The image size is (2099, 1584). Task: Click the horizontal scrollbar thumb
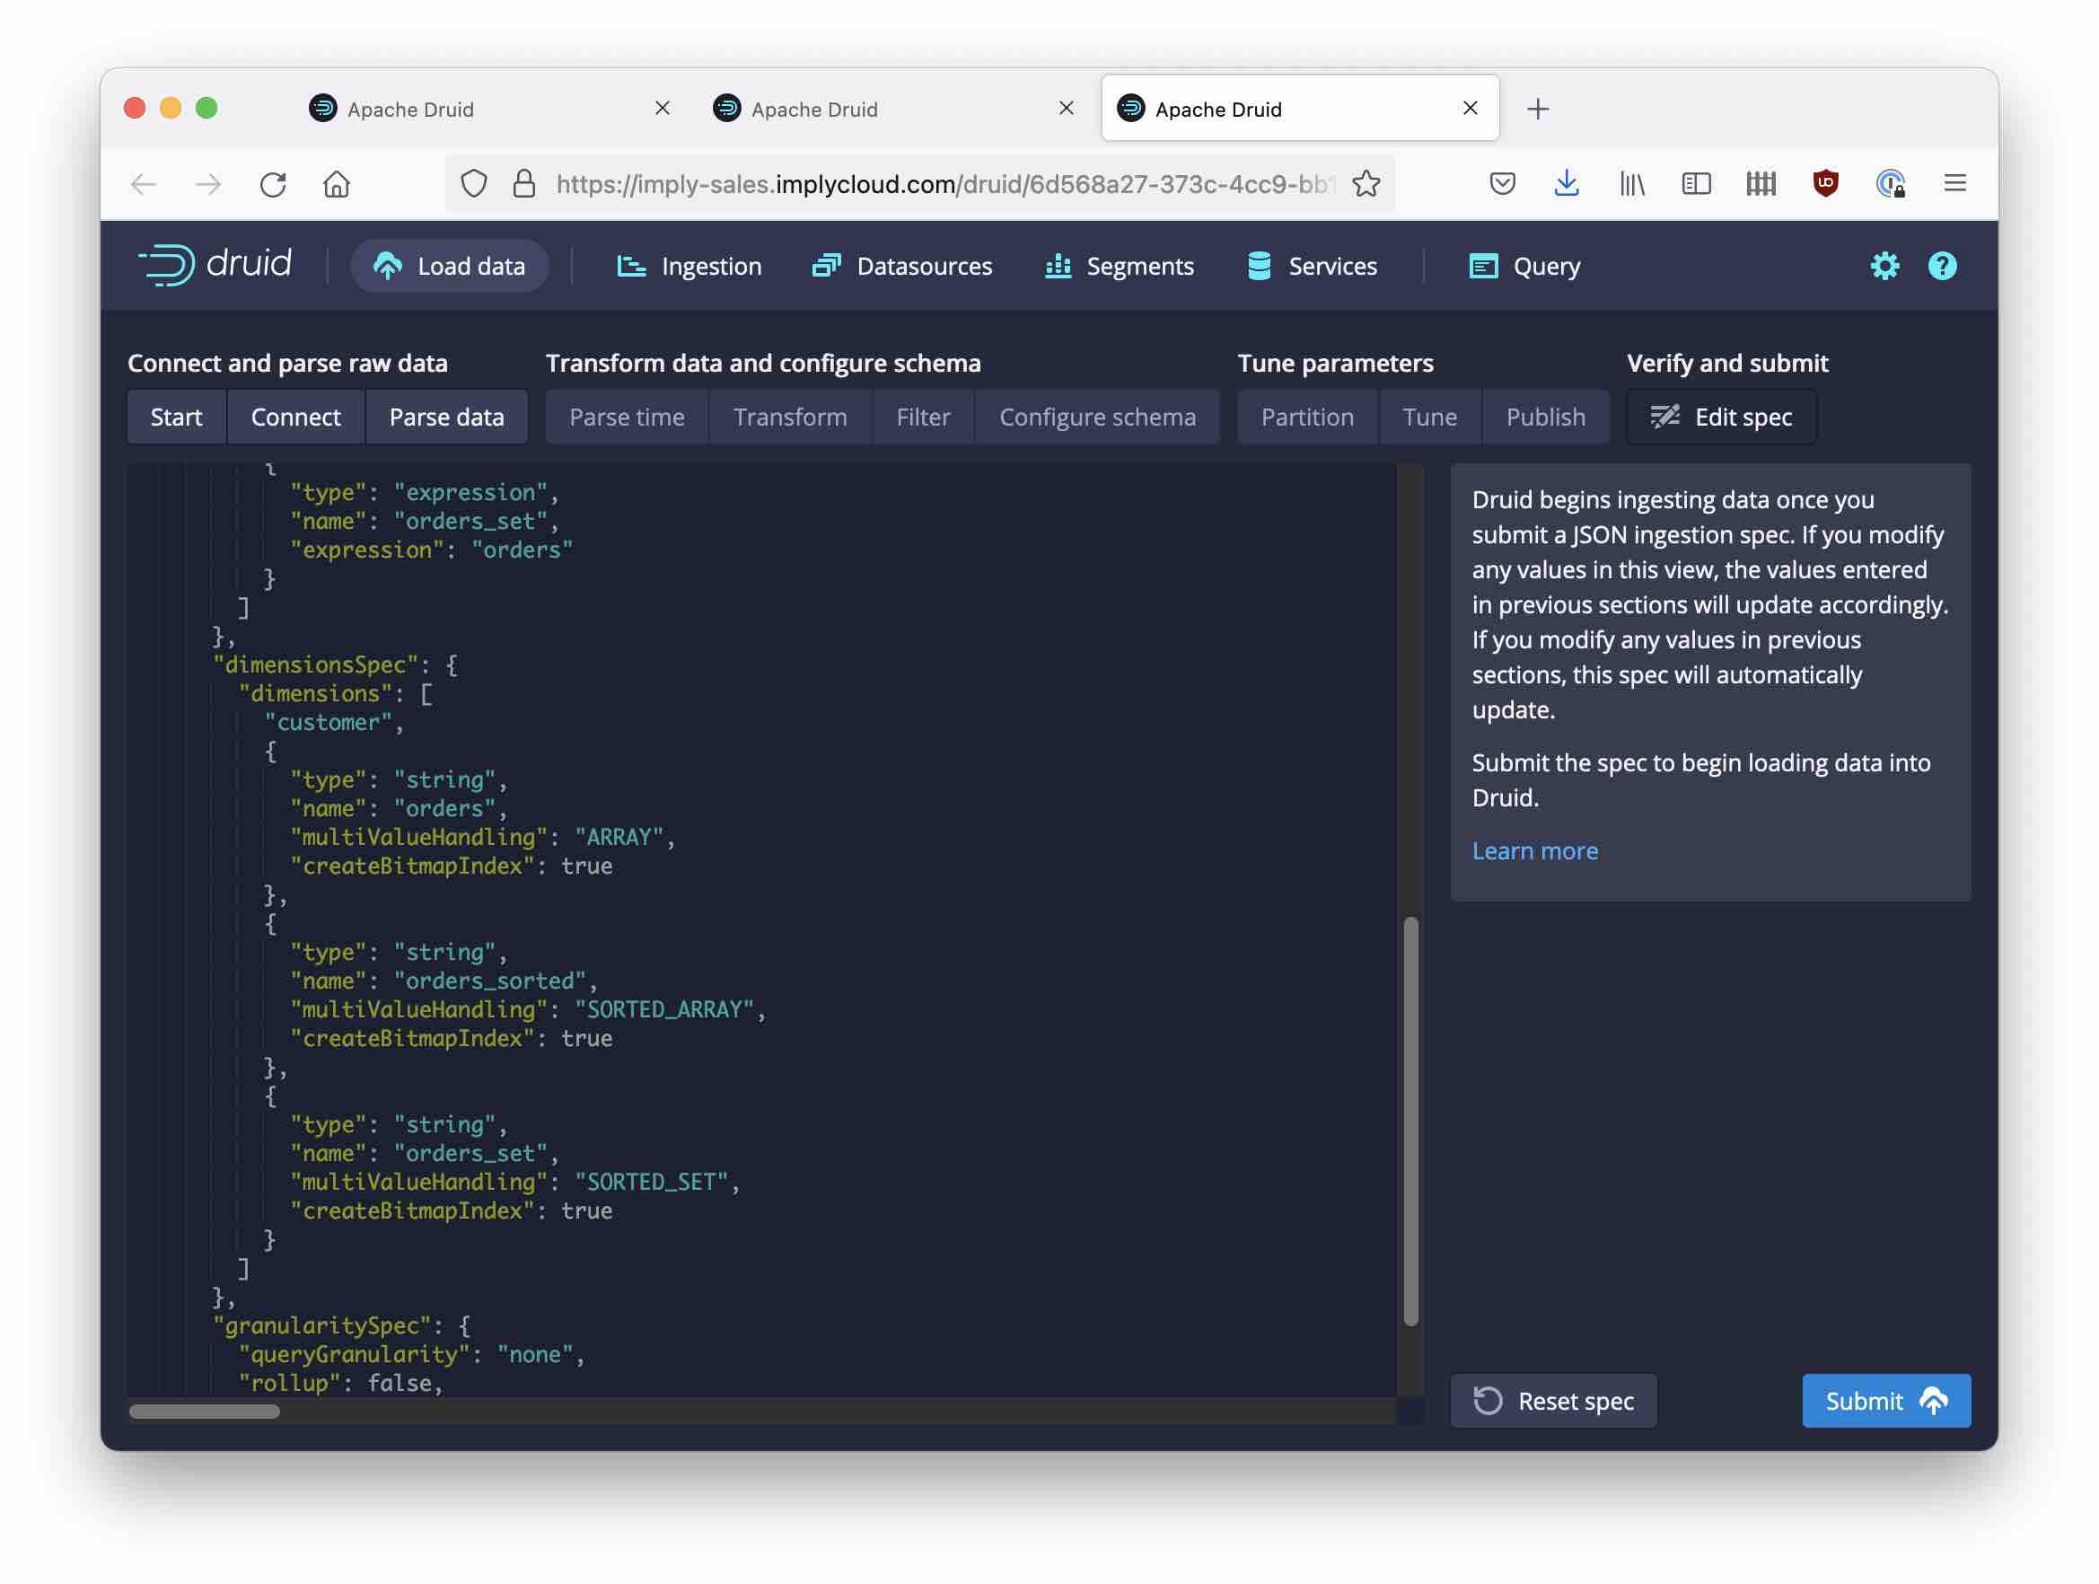(x=205, y=1412)
